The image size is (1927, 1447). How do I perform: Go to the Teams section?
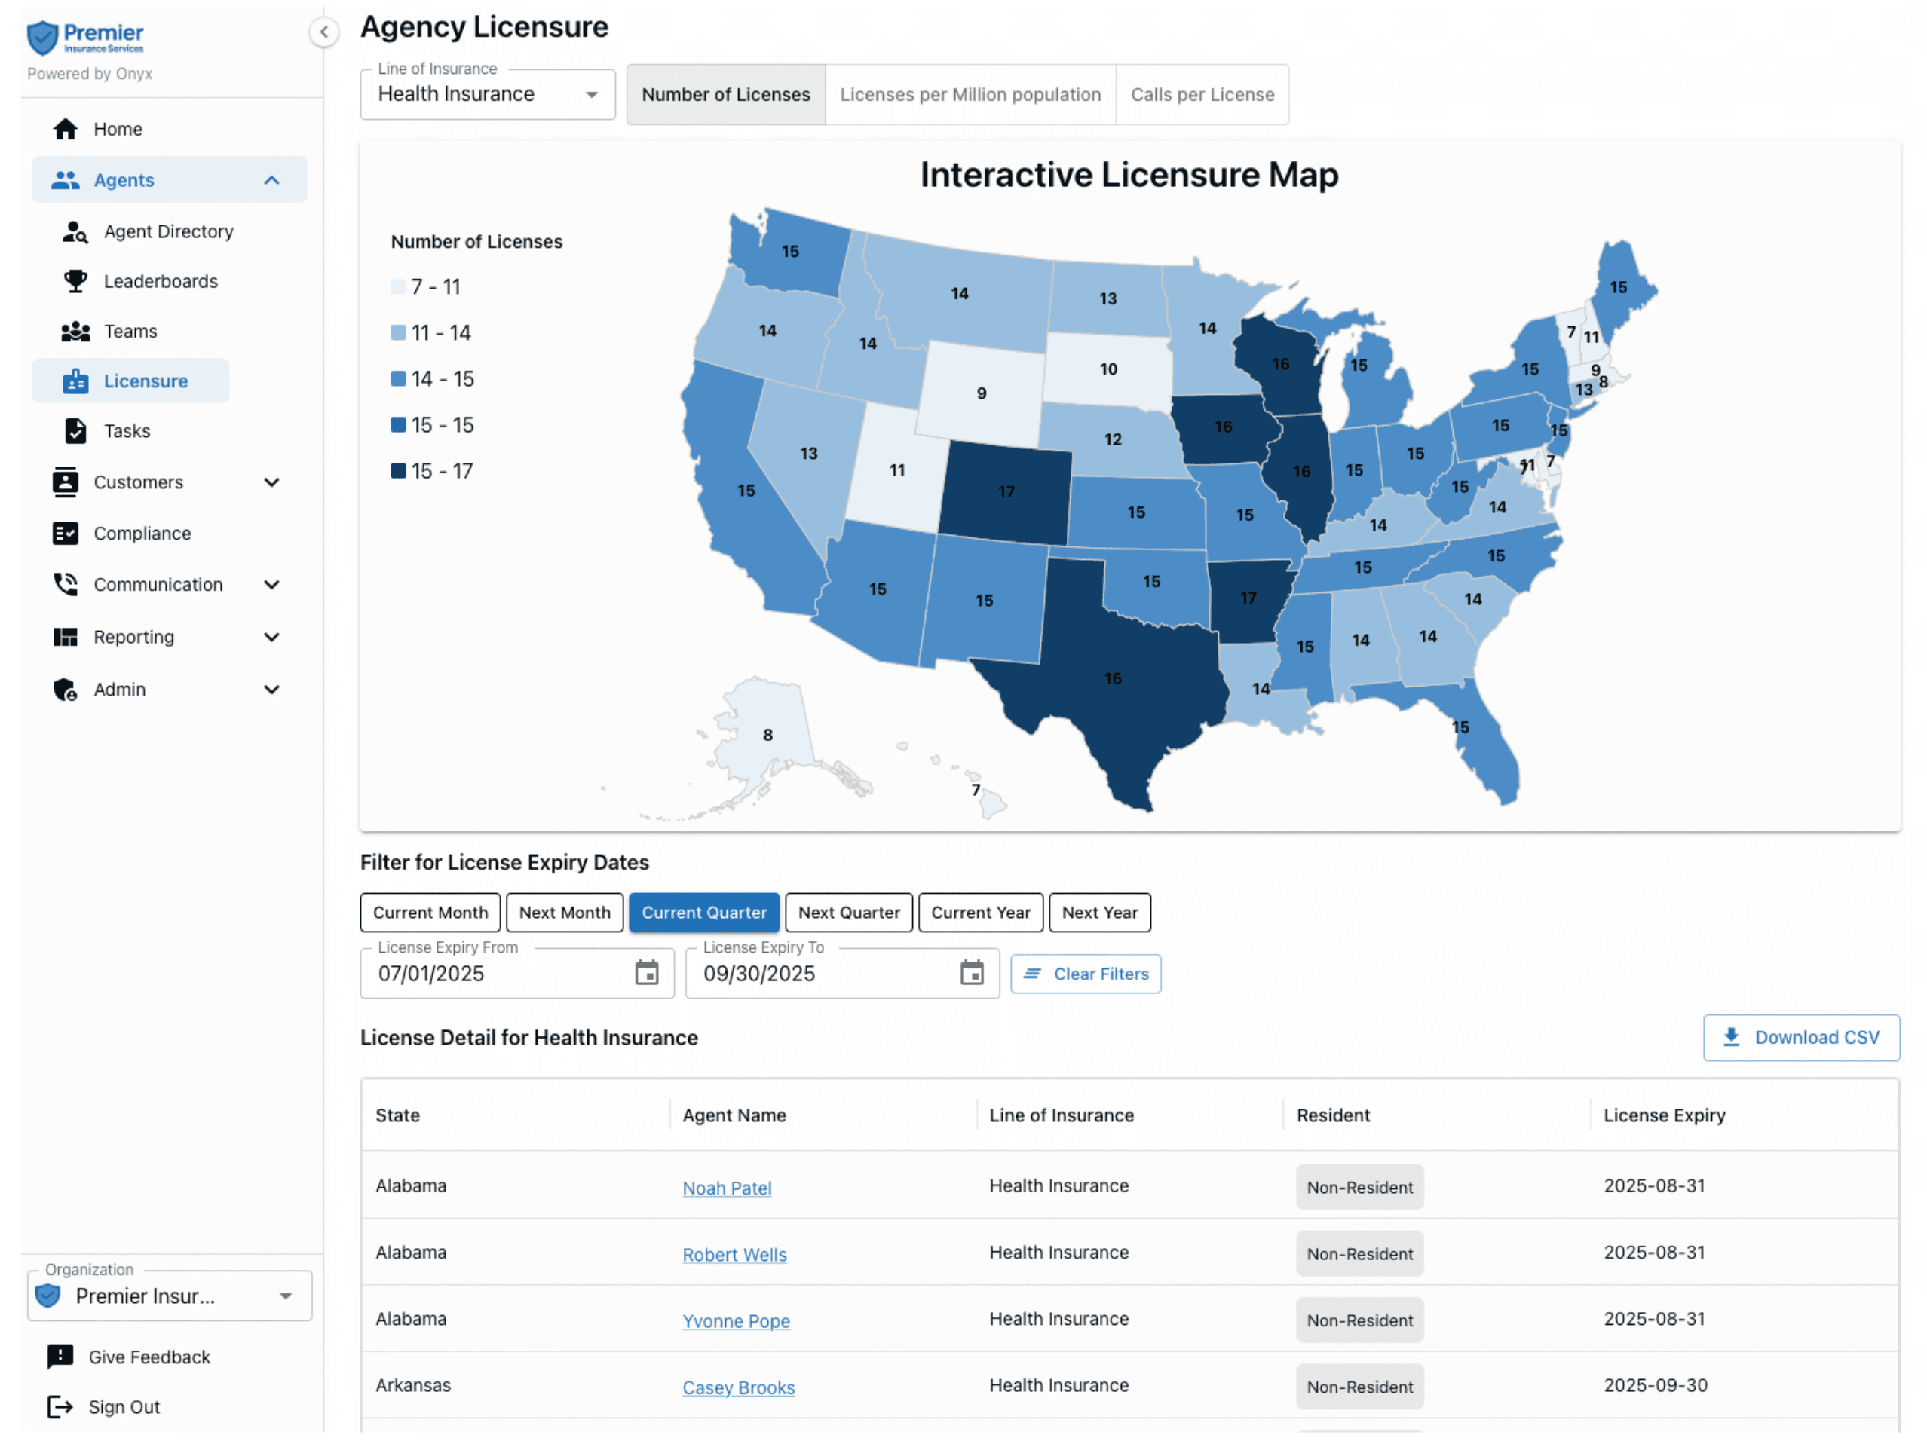point(129,331)
